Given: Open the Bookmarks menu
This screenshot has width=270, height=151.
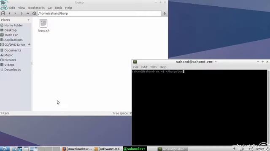Looking at the screenshot, I should 36,8.
